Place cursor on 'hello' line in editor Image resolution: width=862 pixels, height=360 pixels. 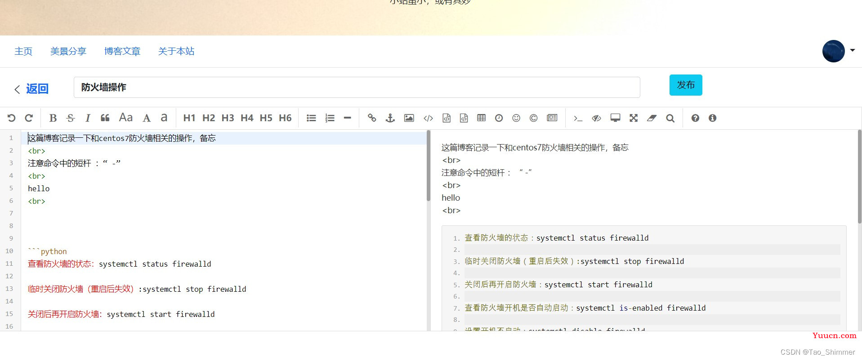39,189
